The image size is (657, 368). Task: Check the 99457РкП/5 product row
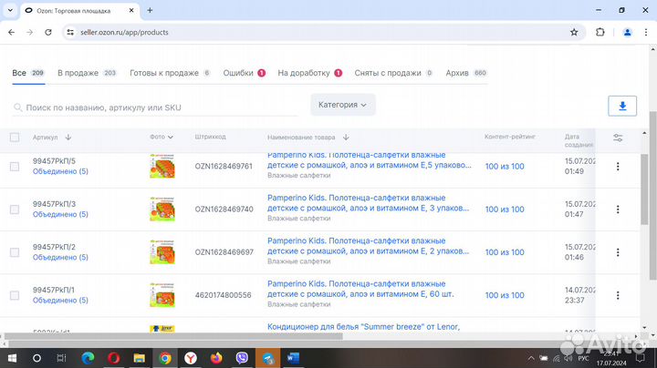tap(15, 167)
